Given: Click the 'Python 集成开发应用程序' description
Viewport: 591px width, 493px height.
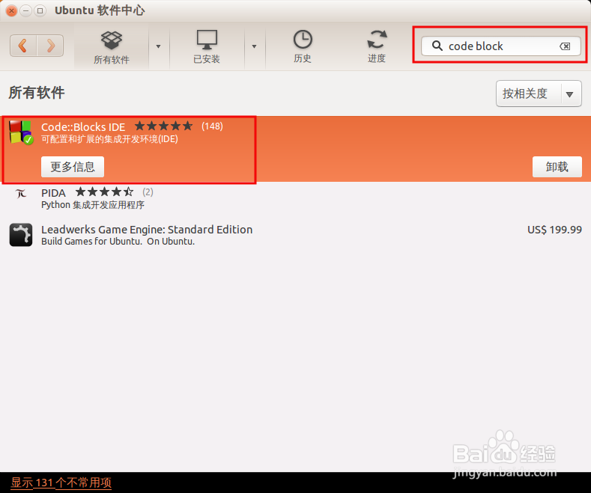Looking at the screenshot, I should coord(93,205).
